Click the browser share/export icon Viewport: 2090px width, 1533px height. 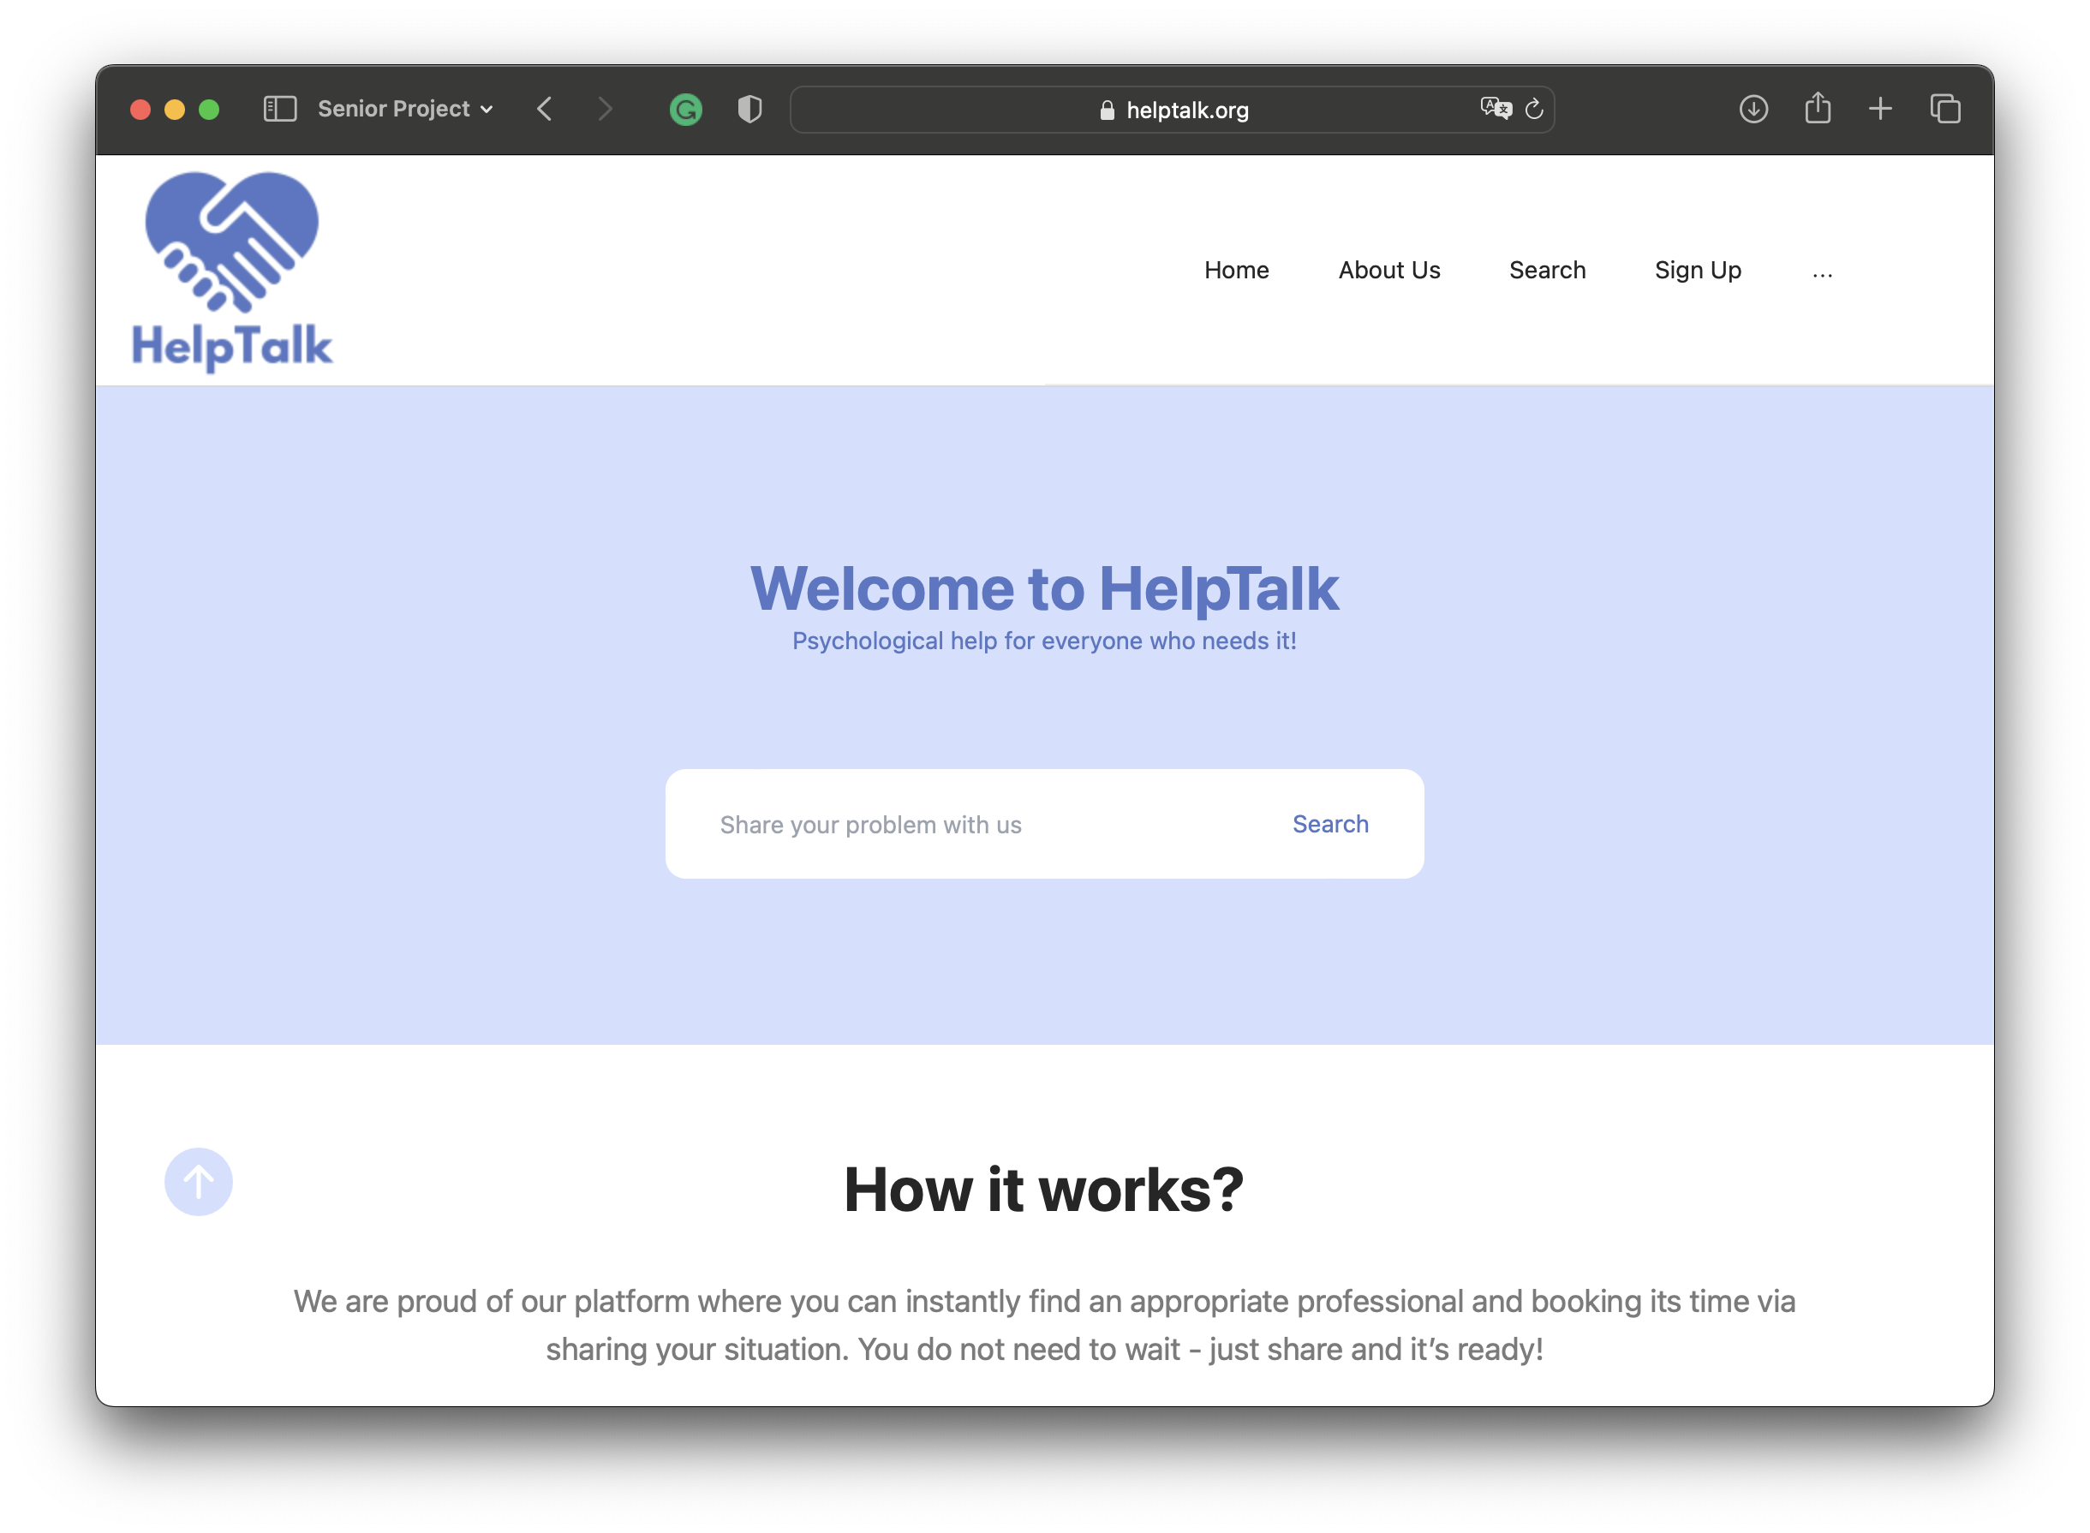1819,110
